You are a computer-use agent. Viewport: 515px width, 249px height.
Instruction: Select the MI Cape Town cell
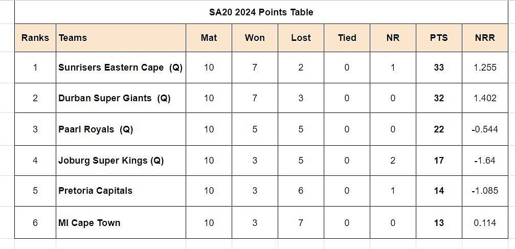point(121,222)
